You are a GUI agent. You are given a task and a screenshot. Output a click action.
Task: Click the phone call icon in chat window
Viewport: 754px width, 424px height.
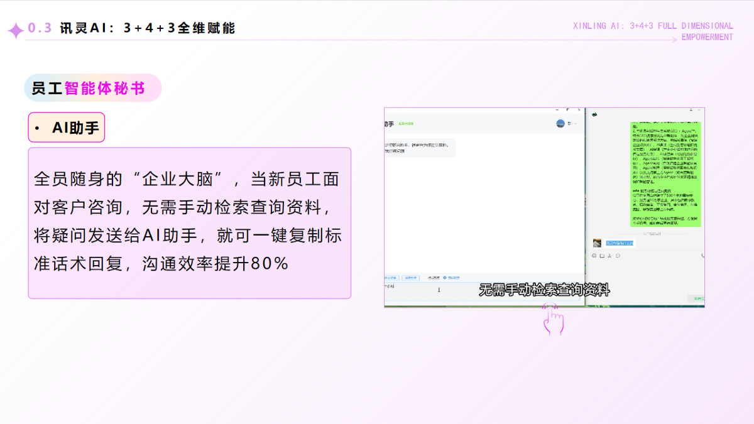click(x=702, y=256)
